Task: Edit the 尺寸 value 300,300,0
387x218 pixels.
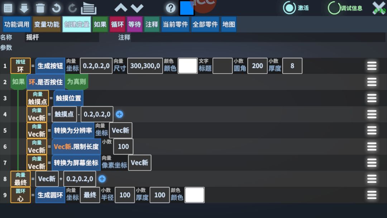Action: [x=145, y=66]
